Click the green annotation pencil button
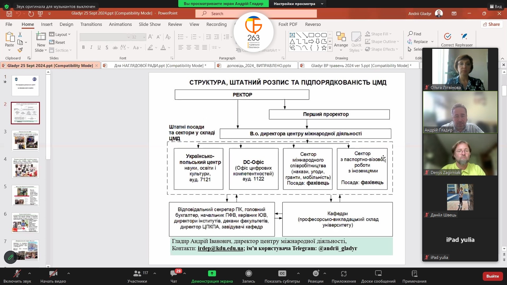The height and width of the screenshot is (285, 507). coord(11,257)
